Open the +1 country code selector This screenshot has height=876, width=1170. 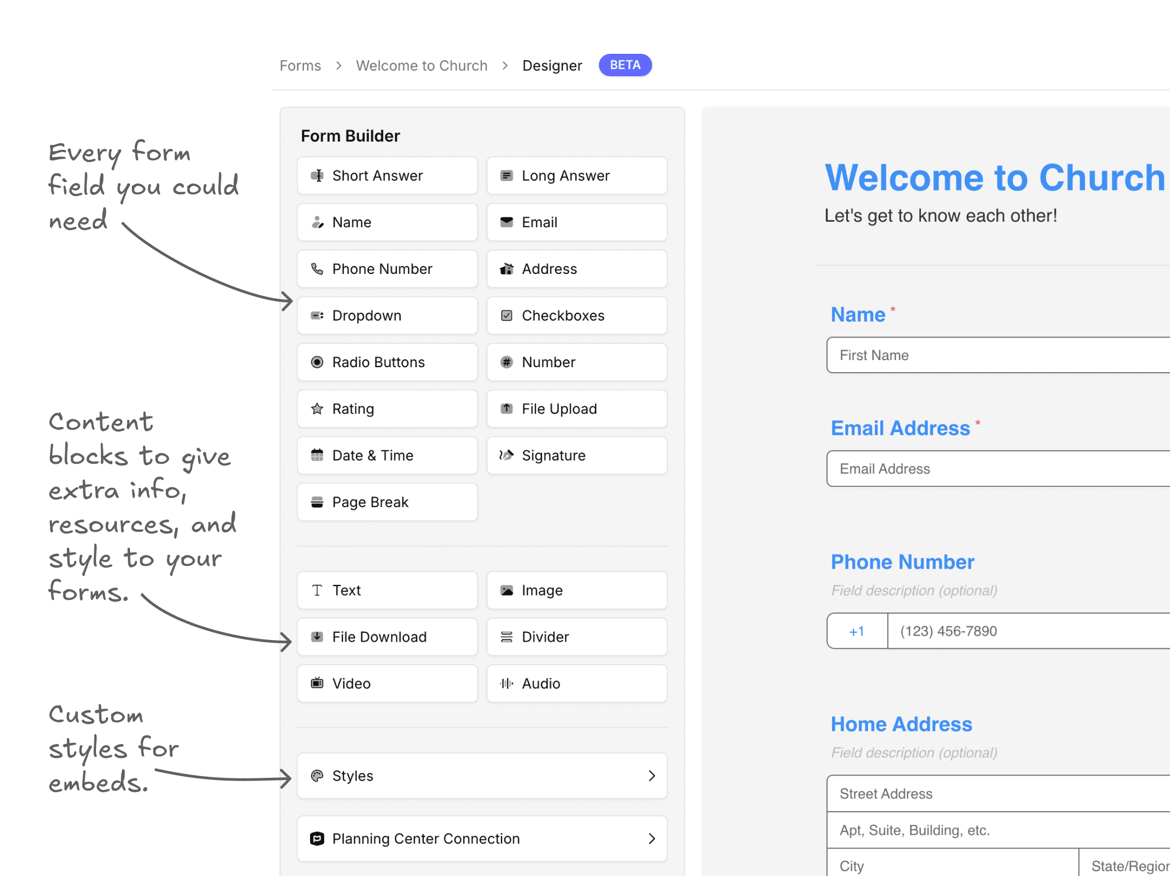point(857,631)
